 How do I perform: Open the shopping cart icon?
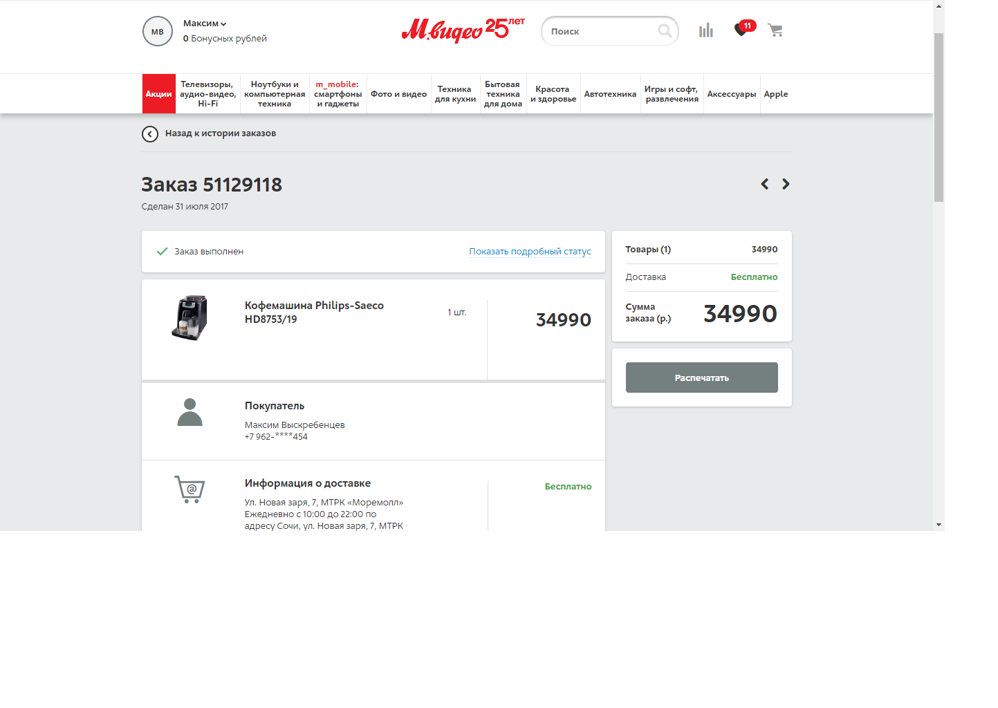[775, 30]
